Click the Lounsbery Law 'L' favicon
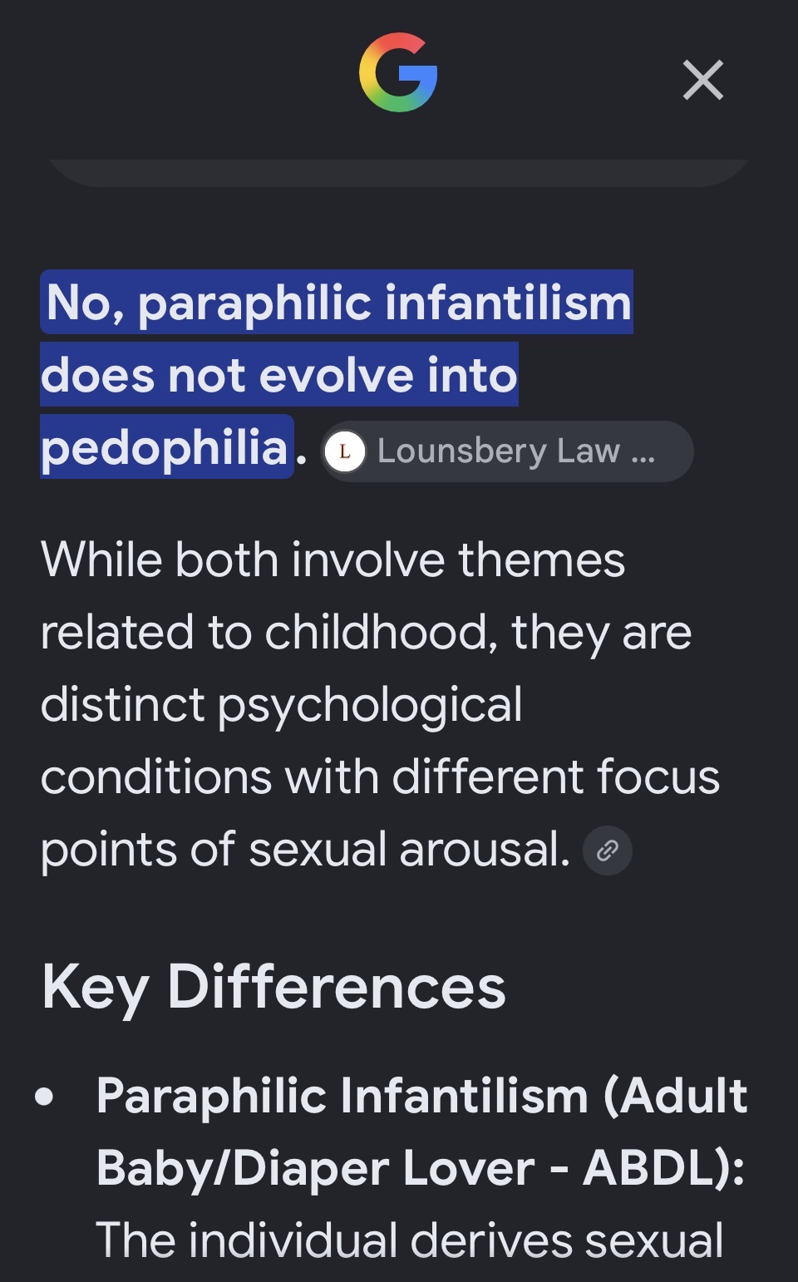 coord(345,452)
